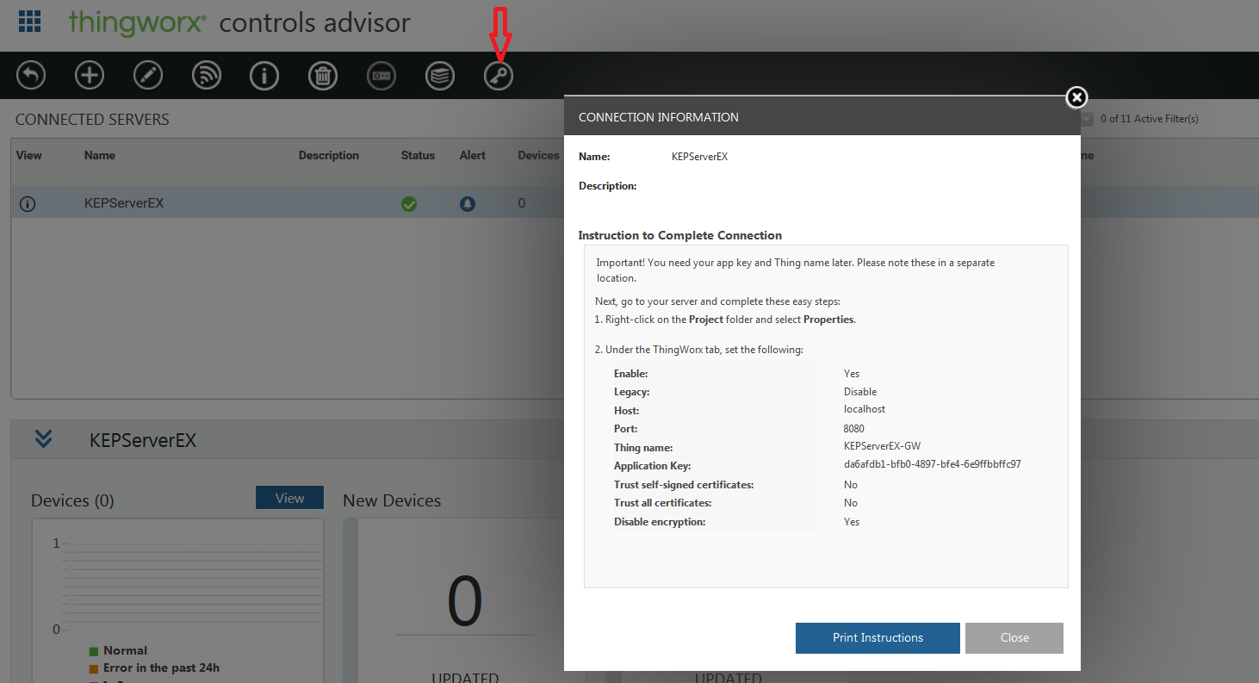Click the green status checkmark icon
This screenshot has height=683, width=1259.
click(409, 204)
